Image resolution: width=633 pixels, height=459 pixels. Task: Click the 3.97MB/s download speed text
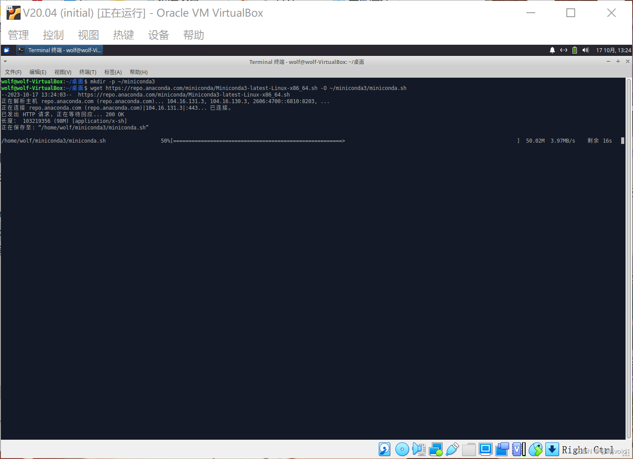click(x=563, y=141)
